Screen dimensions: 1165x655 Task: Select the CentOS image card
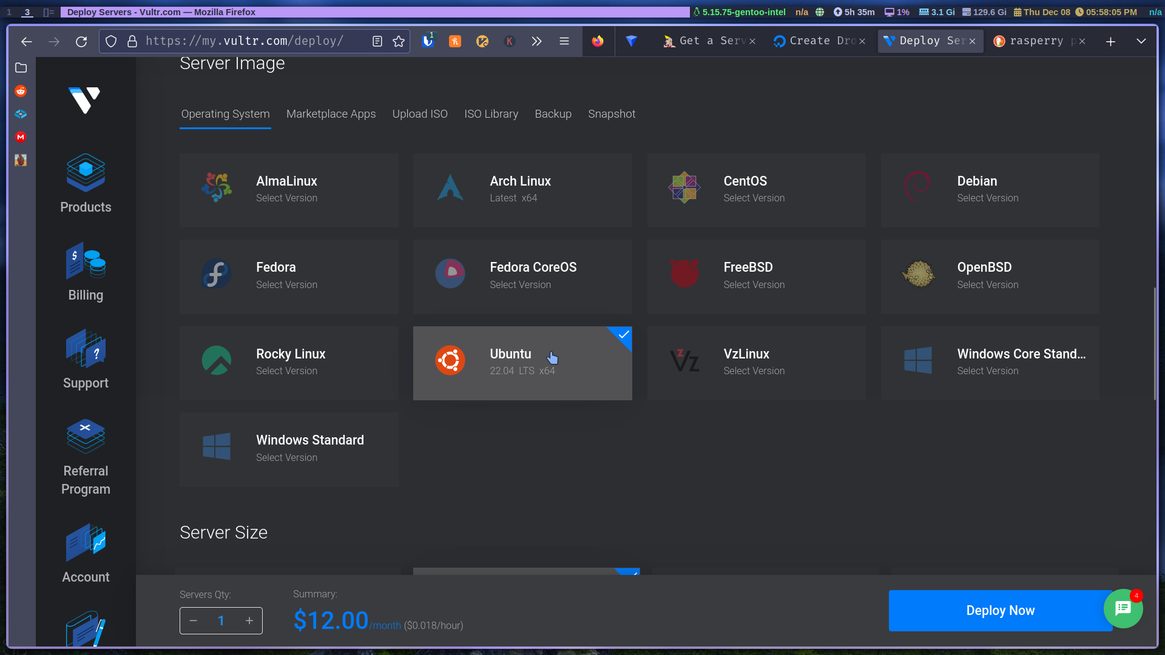click(756, 190)
